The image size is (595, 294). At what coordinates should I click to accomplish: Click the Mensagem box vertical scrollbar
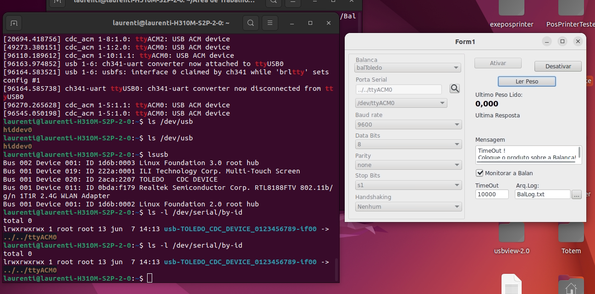[580, 152]
